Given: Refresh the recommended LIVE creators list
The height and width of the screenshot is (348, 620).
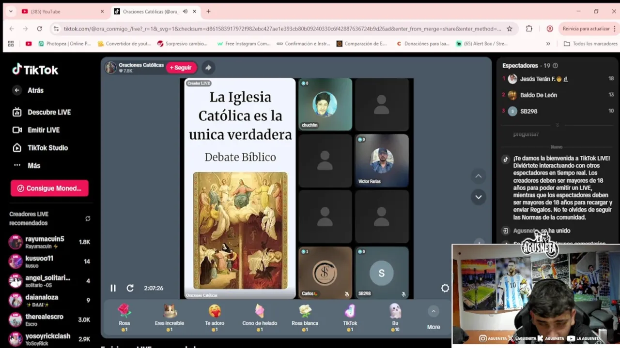Looking at the screenshot, I should pos(88,218).
